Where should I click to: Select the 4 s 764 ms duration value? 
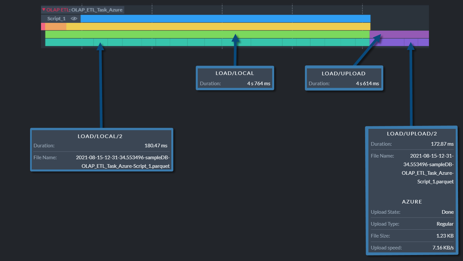coord(259,84)
